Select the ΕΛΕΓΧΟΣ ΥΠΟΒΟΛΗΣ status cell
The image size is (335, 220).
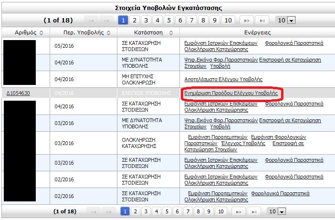[x=148, y=93]
